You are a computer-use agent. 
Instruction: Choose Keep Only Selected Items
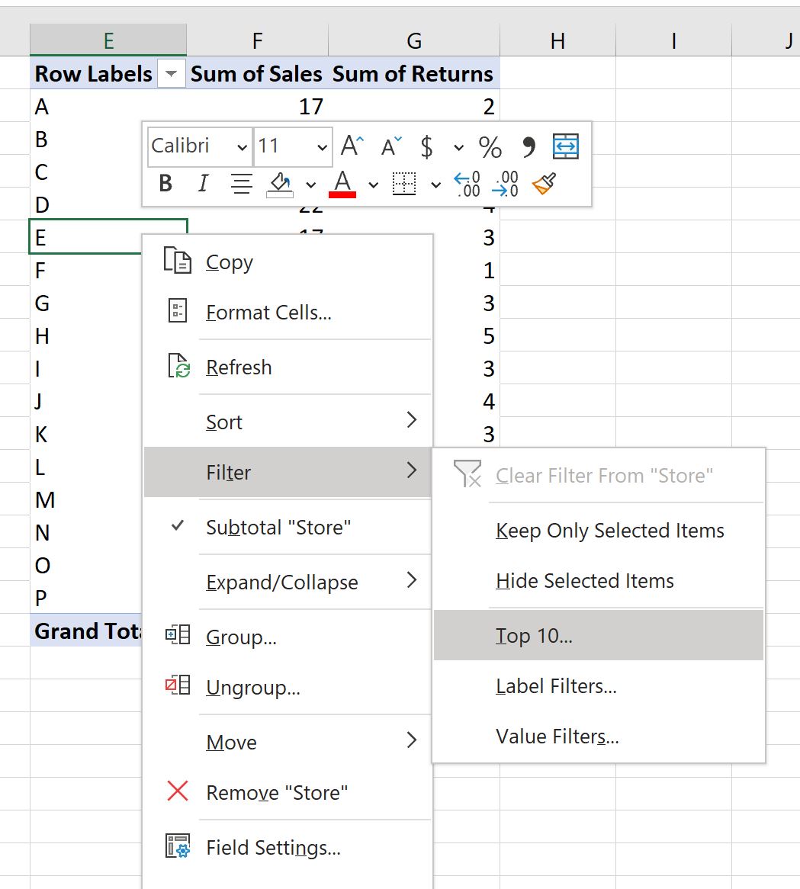tap(599, 530)
